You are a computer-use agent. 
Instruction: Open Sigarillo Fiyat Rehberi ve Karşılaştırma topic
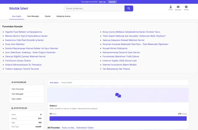click(23, 32)
